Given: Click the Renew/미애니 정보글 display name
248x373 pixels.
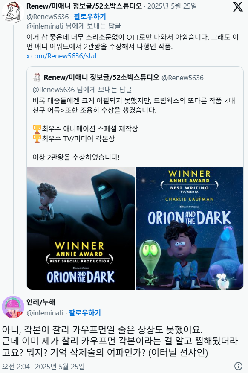Looking at the screenshot, I should click(x=84, y=6).
